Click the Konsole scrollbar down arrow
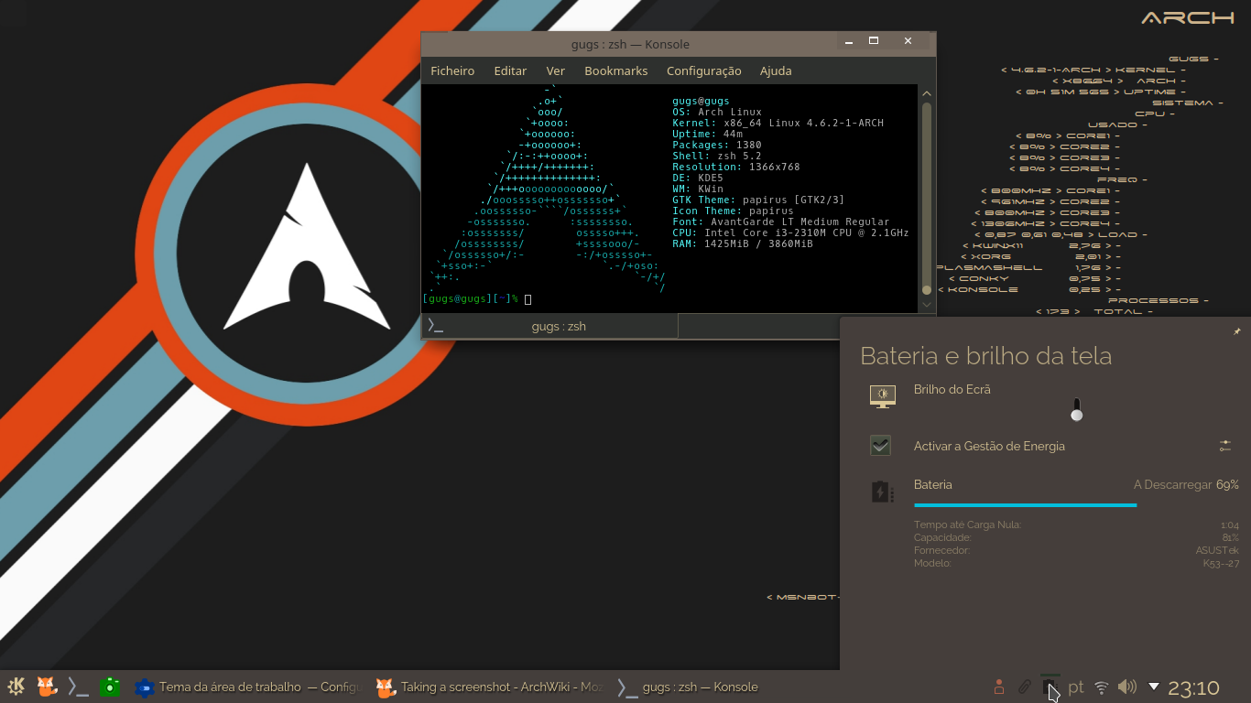Screen dimensions: 1251x703 coord(927,304)
